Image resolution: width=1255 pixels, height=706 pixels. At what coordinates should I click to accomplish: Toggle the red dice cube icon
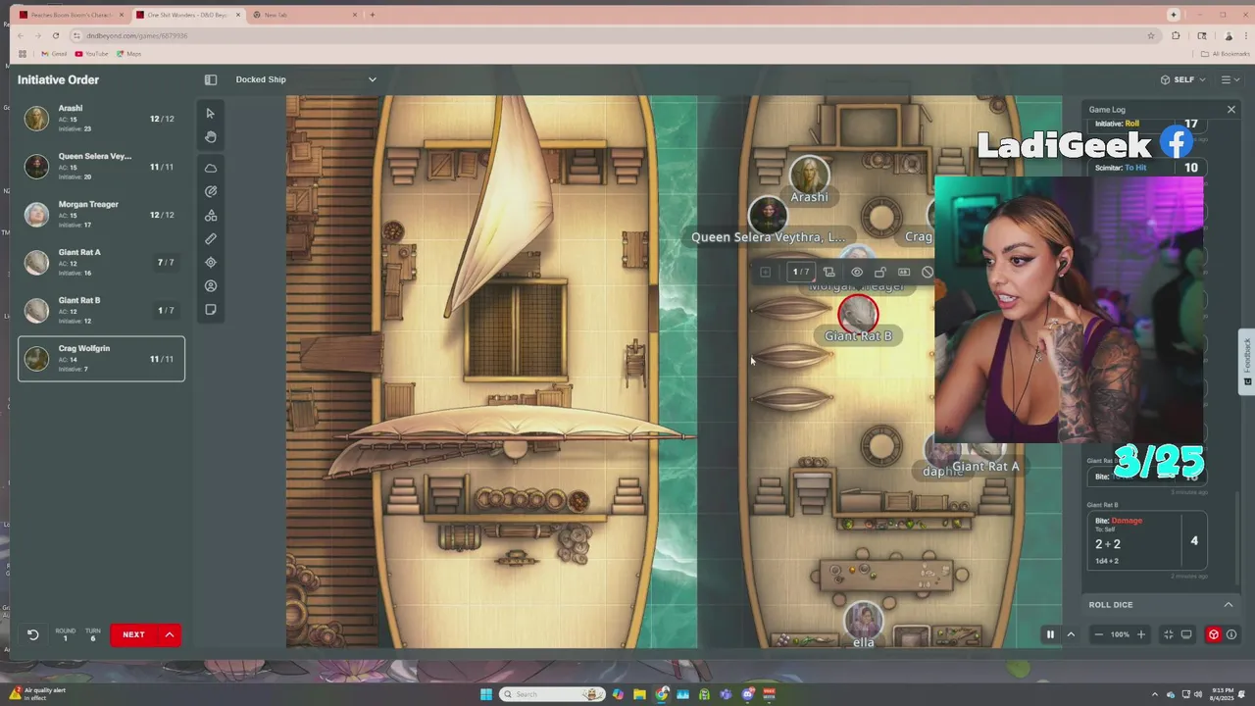coord(1214,634)
